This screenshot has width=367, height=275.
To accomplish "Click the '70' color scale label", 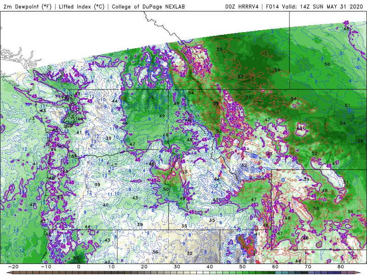I will [x=308, y=267].
